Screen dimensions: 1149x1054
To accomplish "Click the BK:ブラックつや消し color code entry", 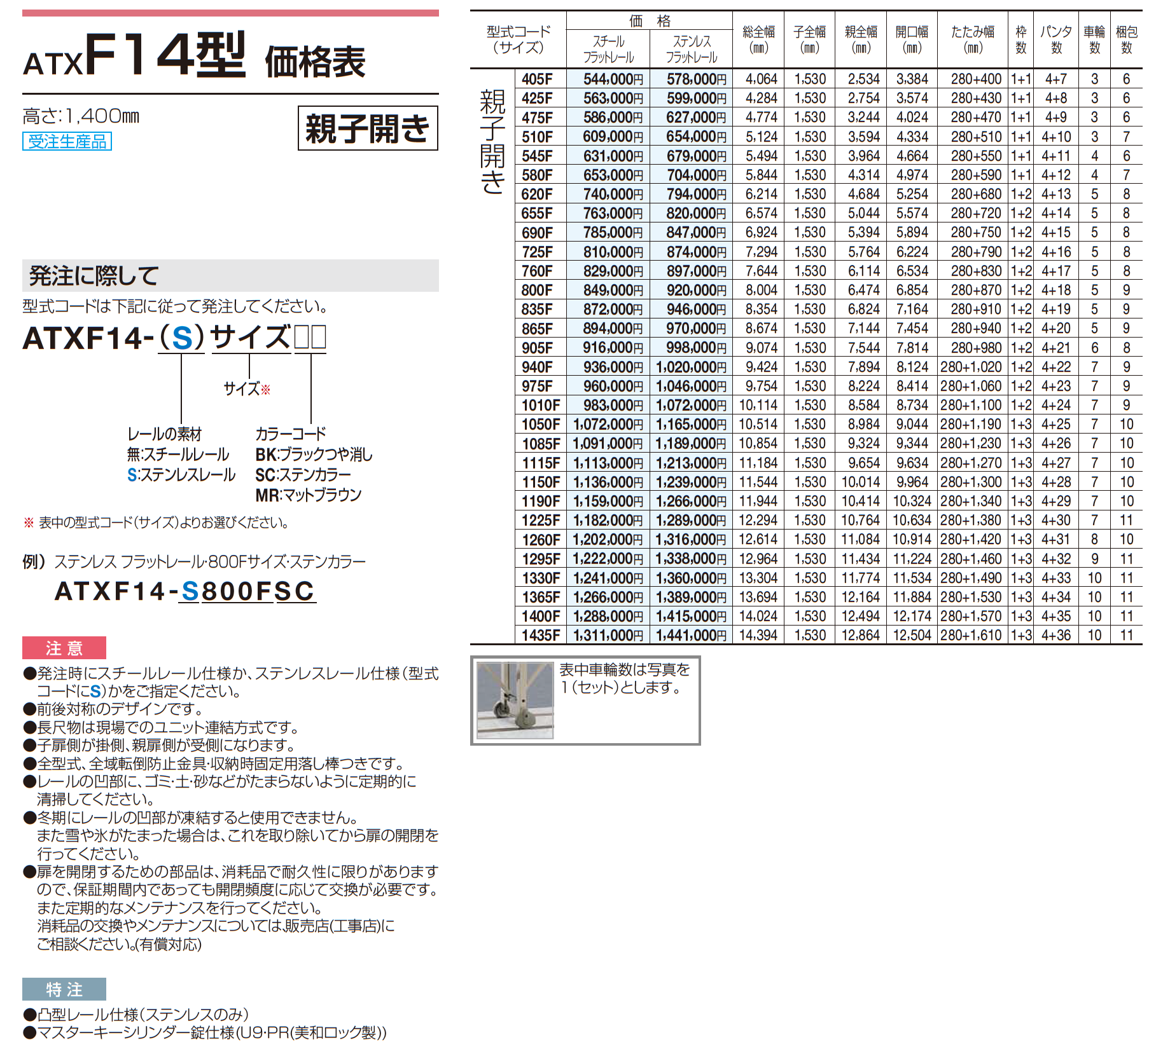I will [x=314, y=455].
